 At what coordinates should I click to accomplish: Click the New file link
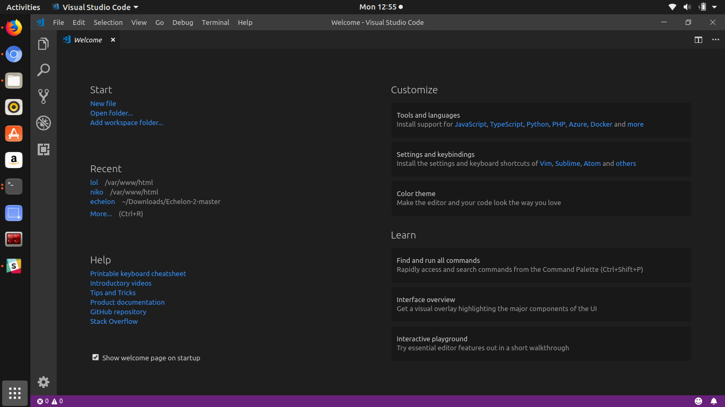tap(103, 103)
